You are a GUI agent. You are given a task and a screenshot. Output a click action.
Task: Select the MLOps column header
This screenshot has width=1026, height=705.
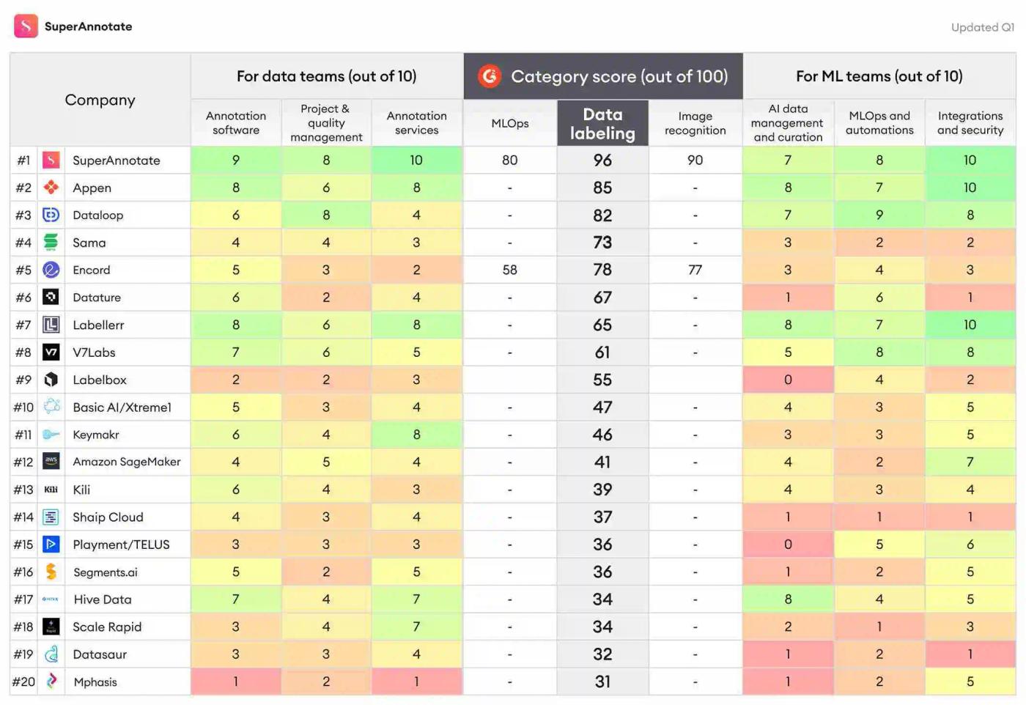pyautogui.click(x=510, y=123)
